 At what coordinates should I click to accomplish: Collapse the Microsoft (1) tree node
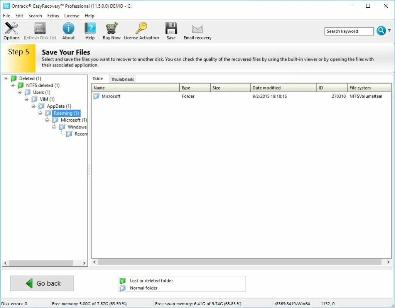[x=47, y=120]
